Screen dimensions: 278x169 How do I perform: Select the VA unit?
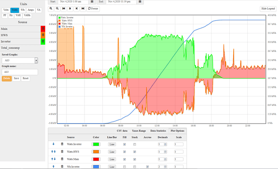[x=39, y=10]
